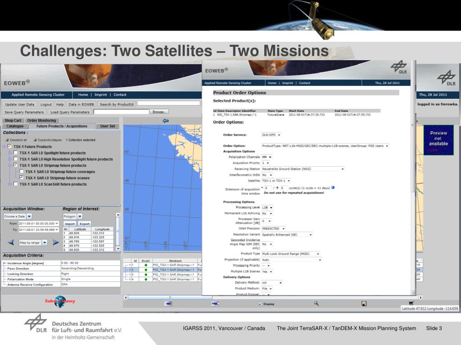Check High Resolution Spotlight future products
The width and height of the screenshot is (461, 345).
pos(15,159)
